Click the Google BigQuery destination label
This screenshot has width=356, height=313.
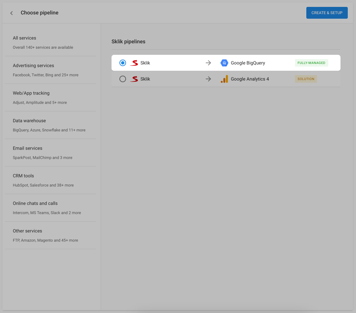pos(248,63)
